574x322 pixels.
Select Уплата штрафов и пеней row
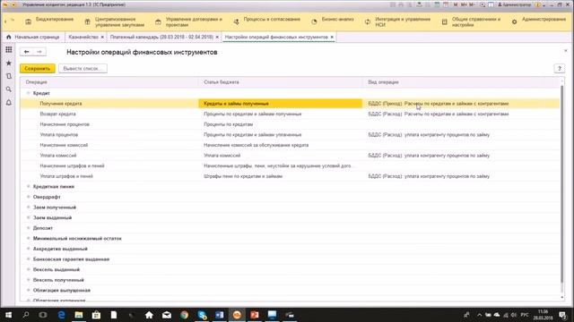[290, 176]
